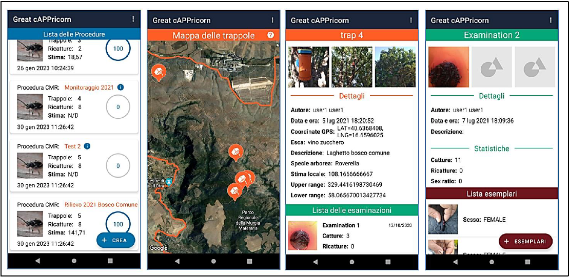
Task: Tap Android home button in map screen
Action: [213, 261]
